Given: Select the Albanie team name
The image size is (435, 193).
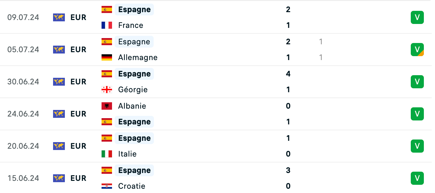Looking at the screenshot, I should point(132,106).
